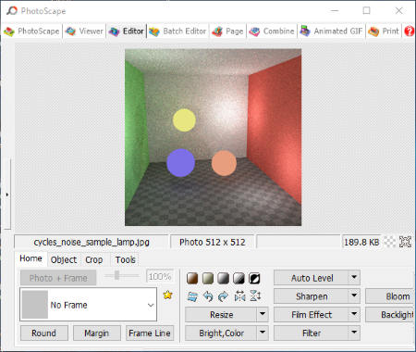Viewport: 416px width, 352px height.
Task: Click the PhotoScape title bar logo
Action: point(12,11)
